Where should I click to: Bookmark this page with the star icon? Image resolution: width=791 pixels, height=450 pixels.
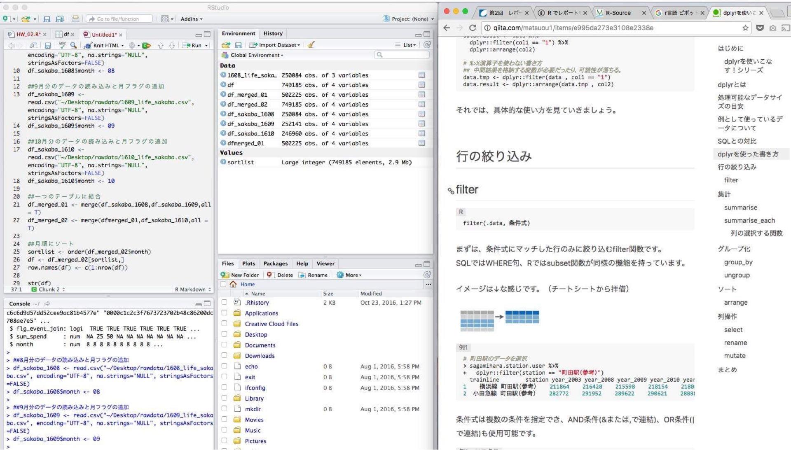coord(745,28)
